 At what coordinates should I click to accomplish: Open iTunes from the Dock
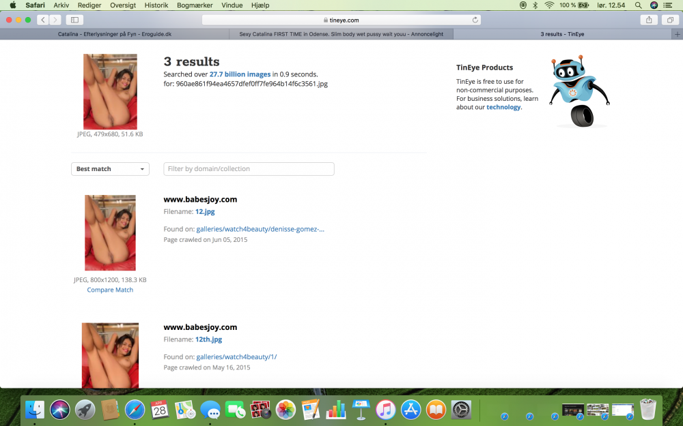pos(386,410)
